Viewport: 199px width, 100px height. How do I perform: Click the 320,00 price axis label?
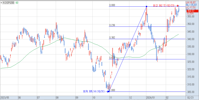point(191,69)
